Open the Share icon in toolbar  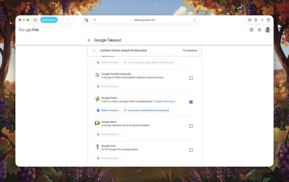point(256,20)
